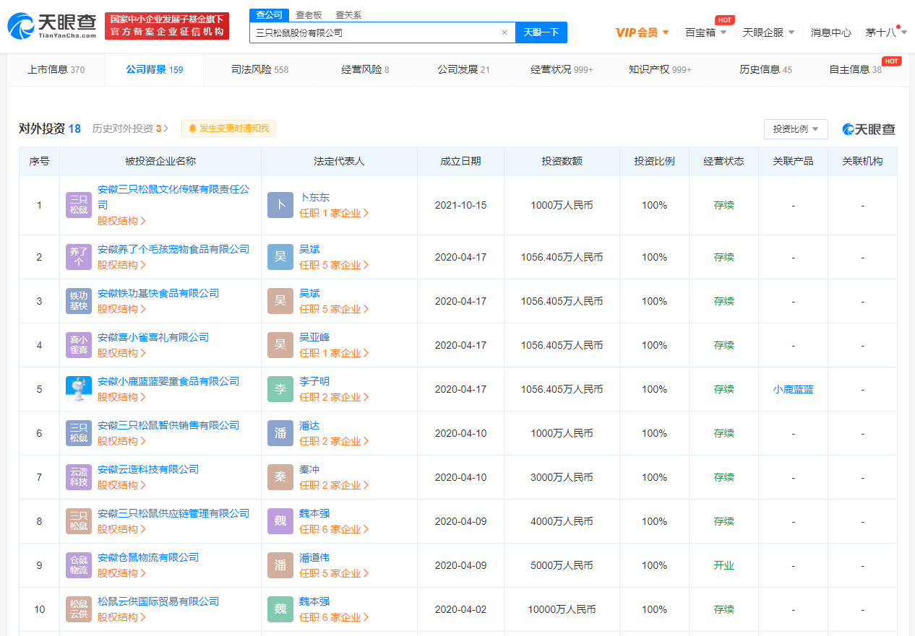Expand 任职 5 家企业 under 潘道伟
The height and width of the screenshot is (636, 915).
pyautogui.click(x=335, y=573)
